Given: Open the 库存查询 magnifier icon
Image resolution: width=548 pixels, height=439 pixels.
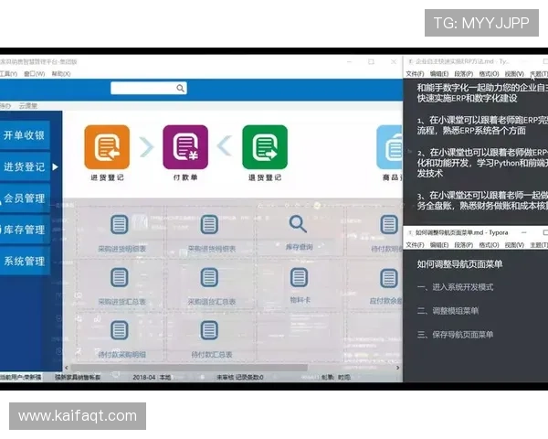Looking at the screenshot, I should tap(298, 224).
